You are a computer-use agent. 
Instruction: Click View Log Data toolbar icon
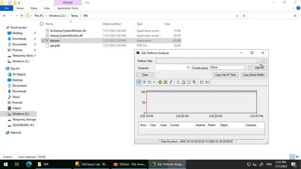point(144,82)
